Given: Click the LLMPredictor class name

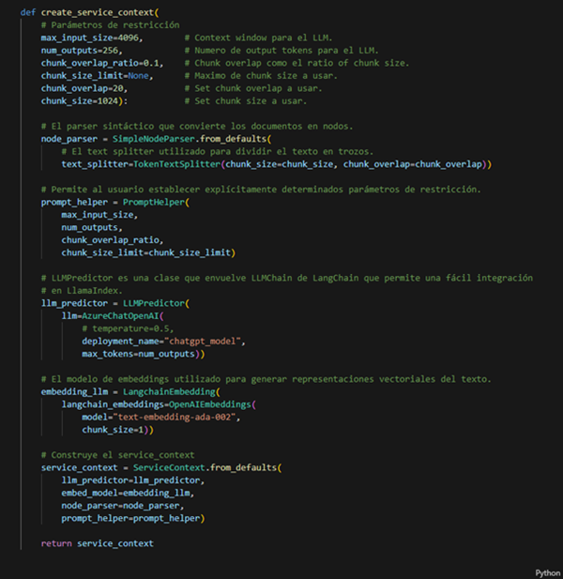Looking at the screenshot, I should 154,303.
